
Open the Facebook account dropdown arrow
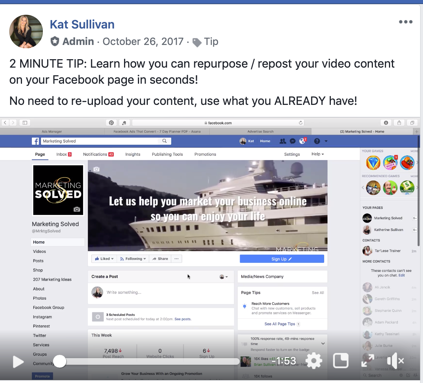pos(326,141)
